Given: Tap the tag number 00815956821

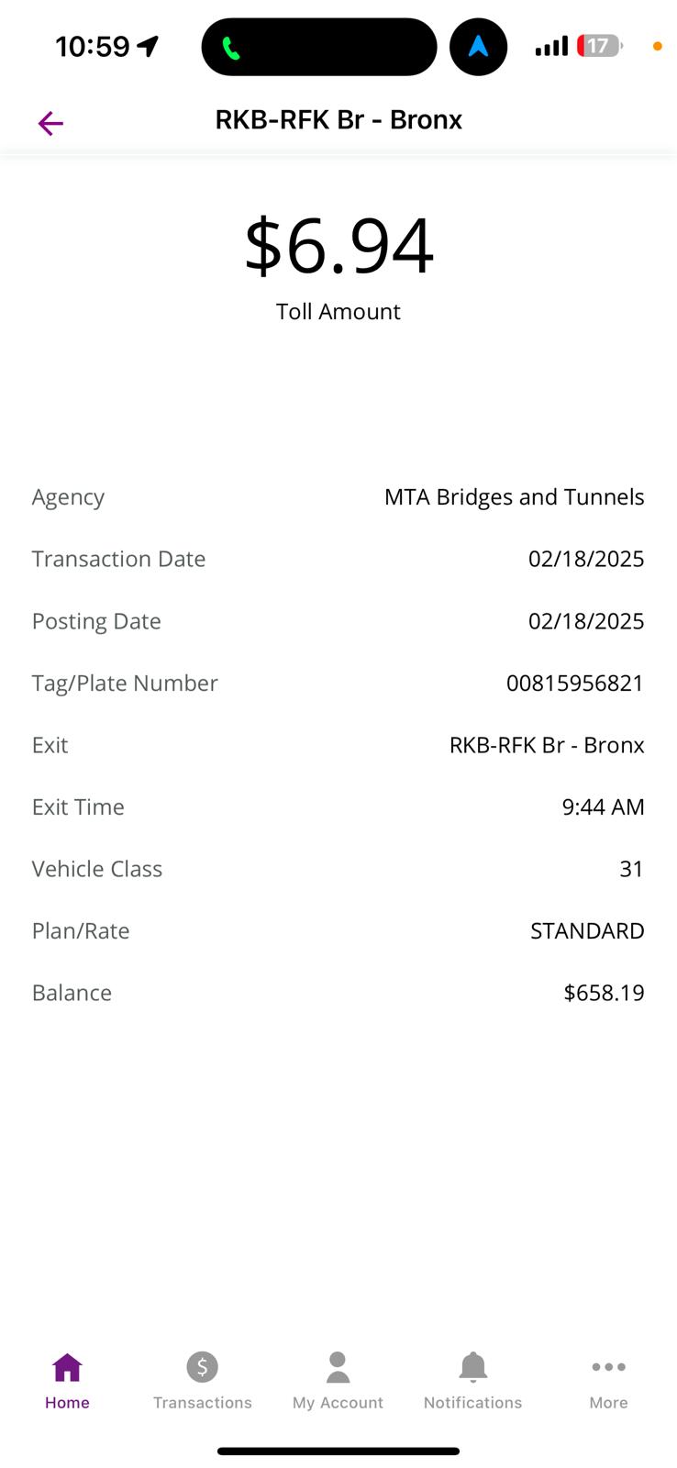Looking at the screenshot, I should point(575,683).
